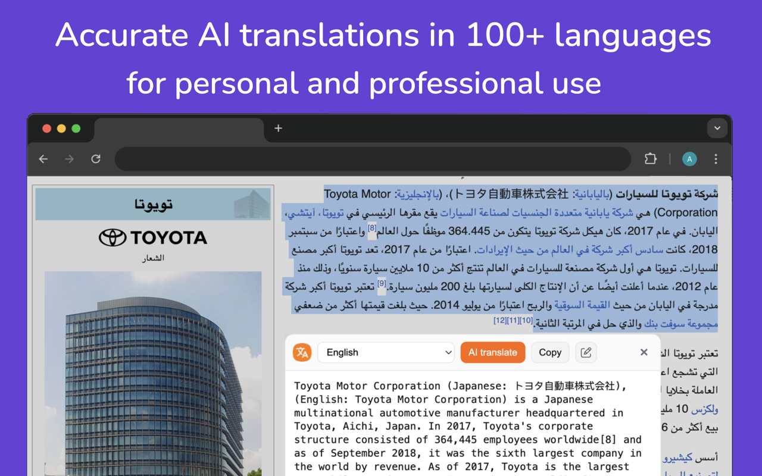Screen dimensions: 762x476
Task: Expand the tab list chevron at top right
Action: pyautogui.click(x=717, y=128)
